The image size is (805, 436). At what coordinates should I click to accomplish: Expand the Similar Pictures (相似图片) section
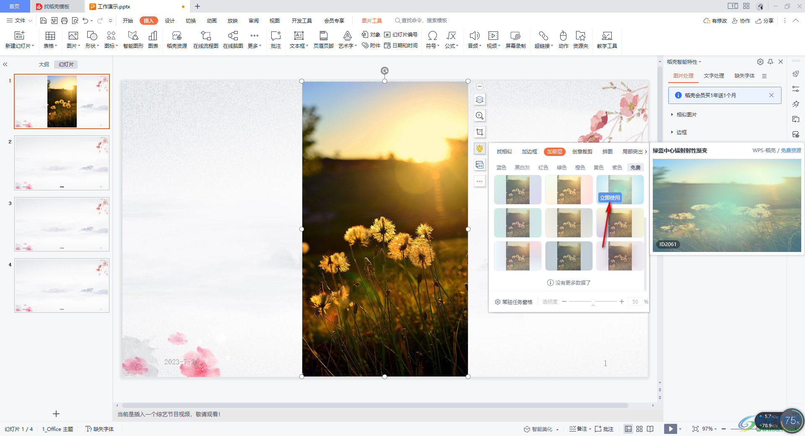684,114
